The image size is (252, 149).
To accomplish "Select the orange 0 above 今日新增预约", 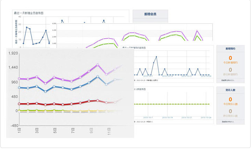I will (x=230, y=58).
